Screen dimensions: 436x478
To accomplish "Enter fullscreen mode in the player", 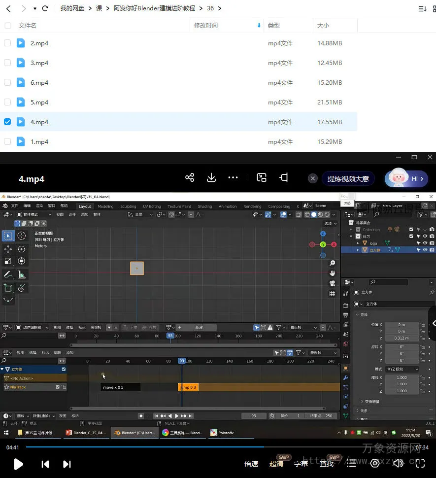I will point(420,463).
